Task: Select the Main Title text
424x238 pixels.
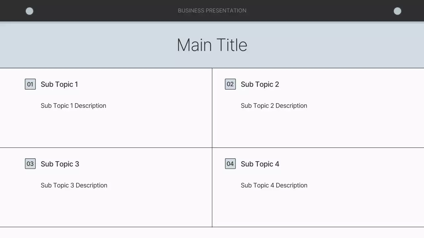Action: [212, 45]
